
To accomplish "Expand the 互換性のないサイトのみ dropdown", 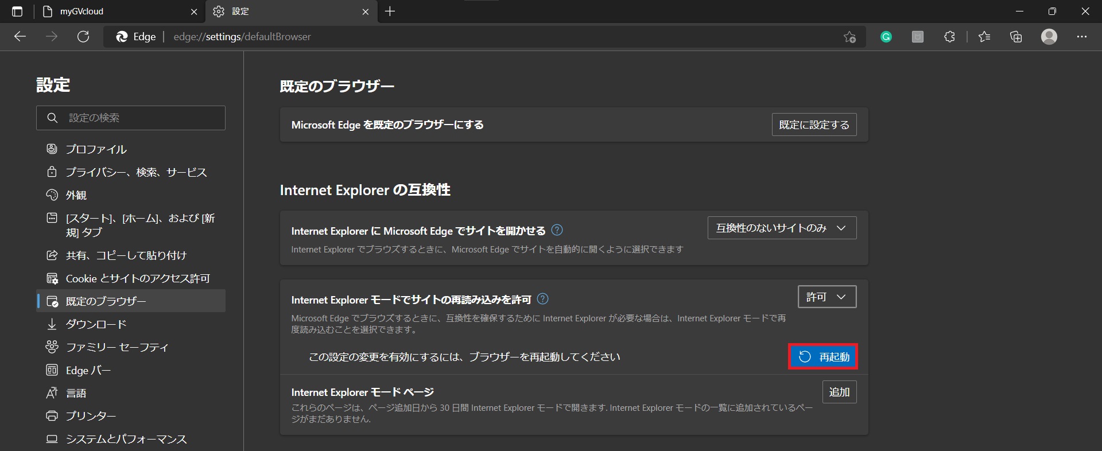I will click(782, 228).
